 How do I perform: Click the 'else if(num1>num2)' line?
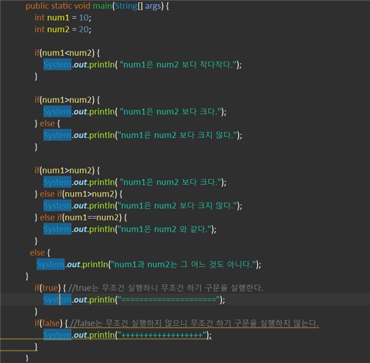click(x=81, y=194)
